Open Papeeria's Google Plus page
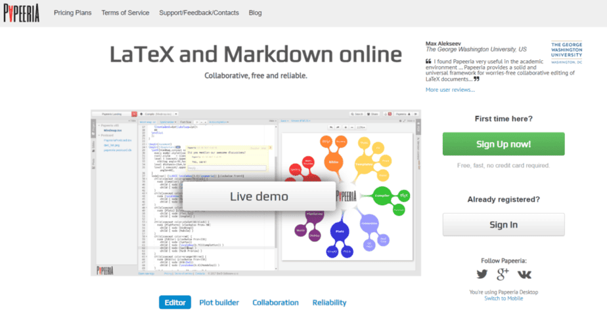Viewport: 607px width, 316px height. click(x=503, y=274)
